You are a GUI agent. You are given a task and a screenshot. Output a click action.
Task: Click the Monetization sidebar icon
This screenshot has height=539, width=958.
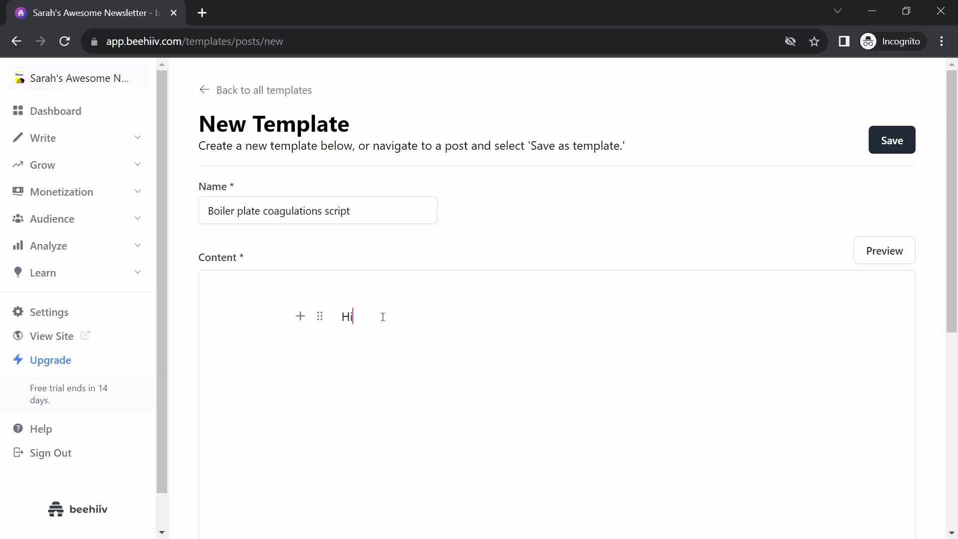(17, 191)
